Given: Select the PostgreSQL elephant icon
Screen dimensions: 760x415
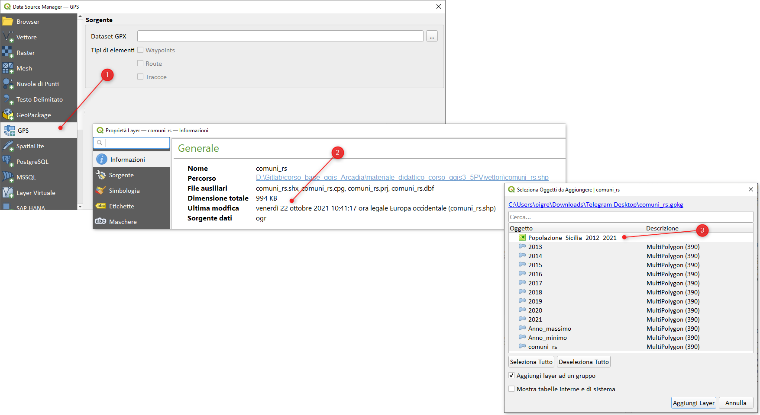Looking at the screenshot, I should pyautogui.click(x=8, y=162).
